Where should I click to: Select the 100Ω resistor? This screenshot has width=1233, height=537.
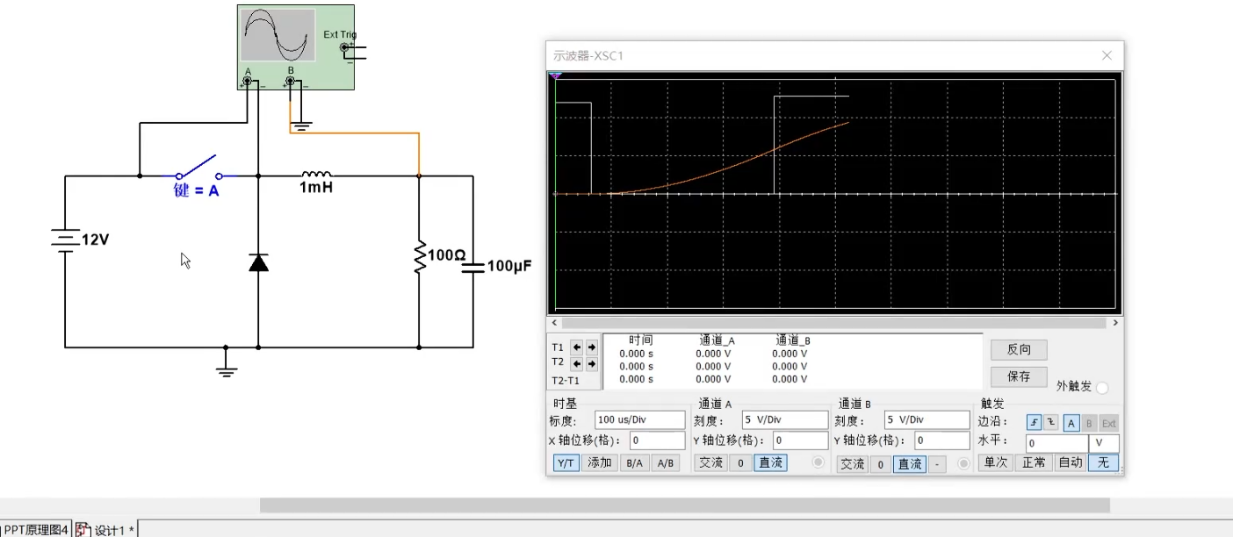coord(419,255)
